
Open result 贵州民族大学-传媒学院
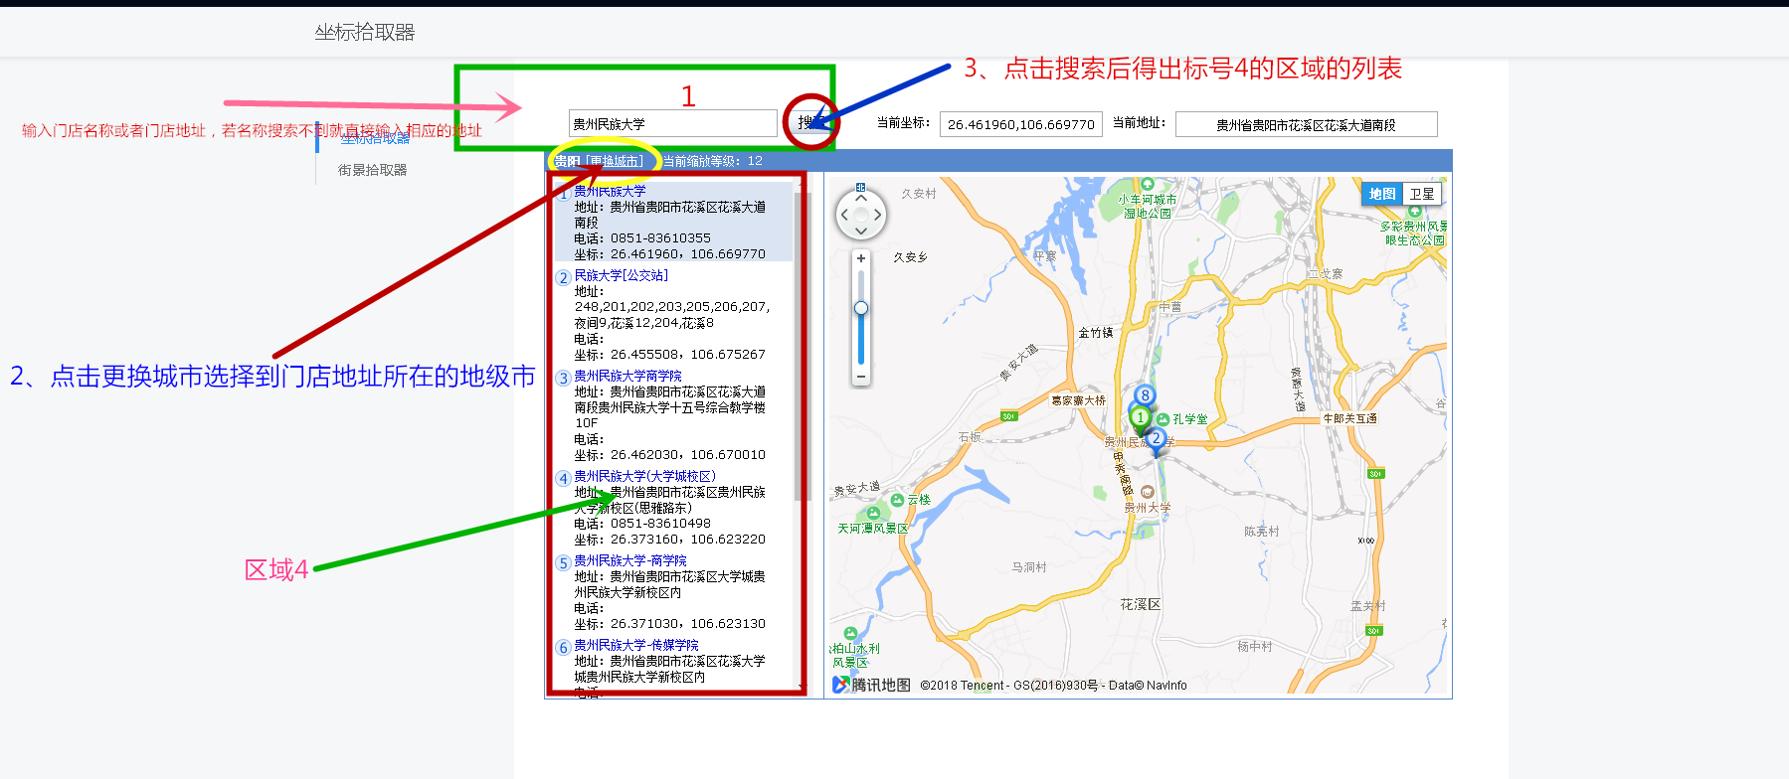point(636,645)
